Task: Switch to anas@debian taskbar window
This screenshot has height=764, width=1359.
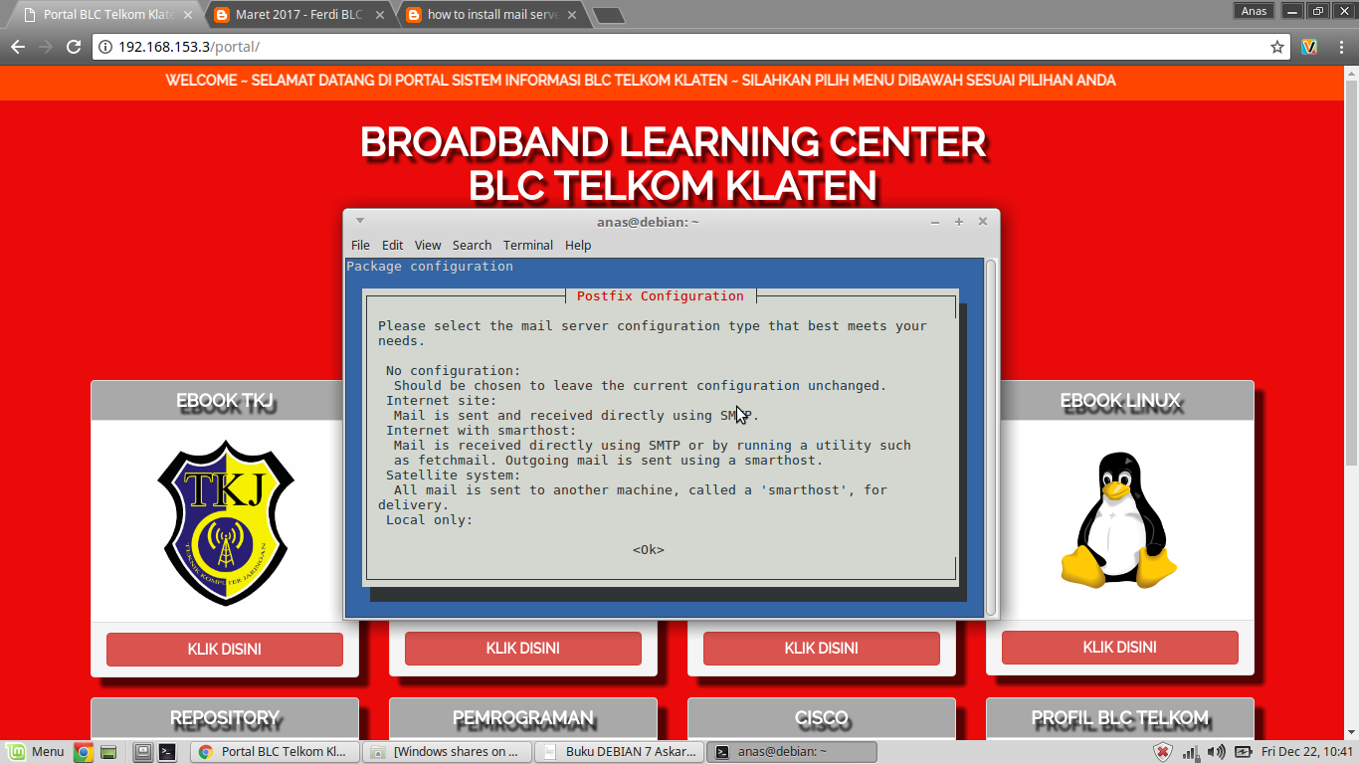Action: 791,752
